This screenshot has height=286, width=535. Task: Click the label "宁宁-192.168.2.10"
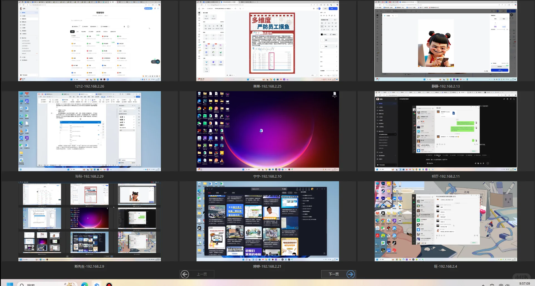tap(267, 176)
